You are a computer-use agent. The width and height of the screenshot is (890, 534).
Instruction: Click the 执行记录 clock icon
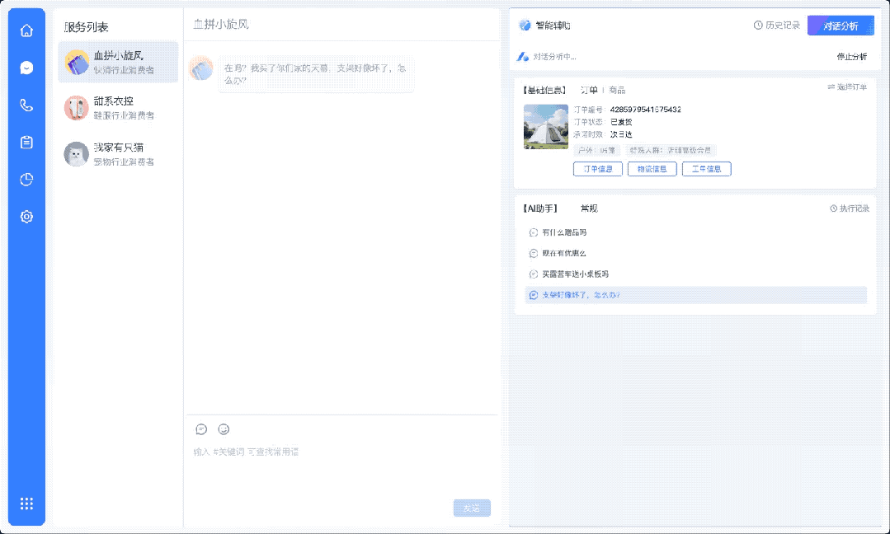(834, 208)
